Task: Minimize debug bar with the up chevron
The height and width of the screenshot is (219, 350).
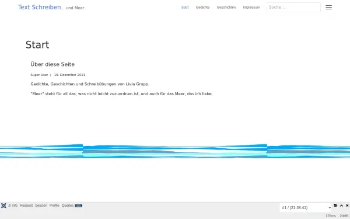Action: click(x=341, y=206)
